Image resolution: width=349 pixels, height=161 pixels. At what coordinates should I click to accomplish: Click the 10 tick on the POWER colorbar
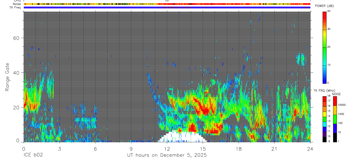tap(329, 65)
